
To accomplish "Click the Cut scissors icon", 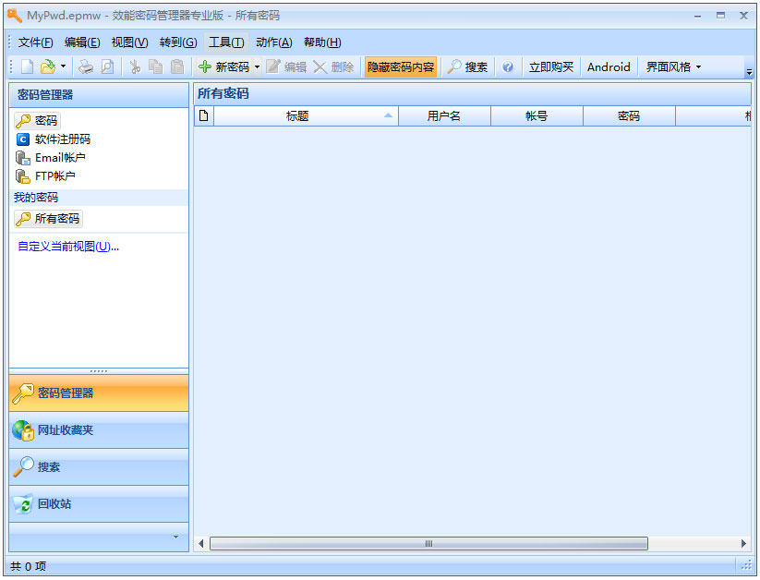I will [135, 66].
